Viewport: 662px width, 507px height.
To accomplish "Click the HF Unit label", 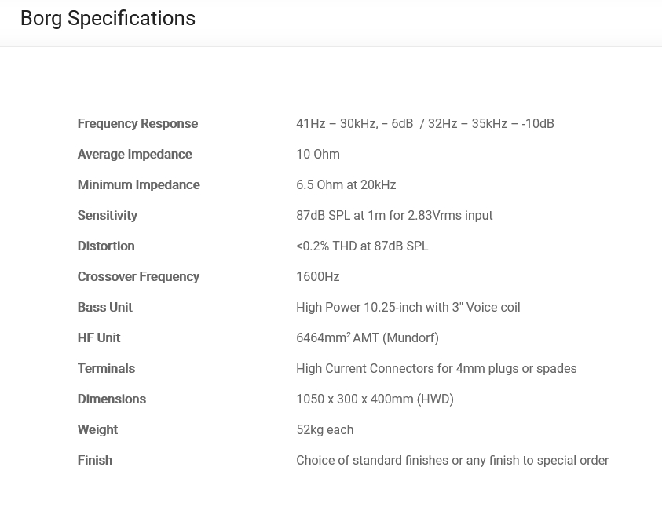I will pyautogui.click(x=98, y=337).
